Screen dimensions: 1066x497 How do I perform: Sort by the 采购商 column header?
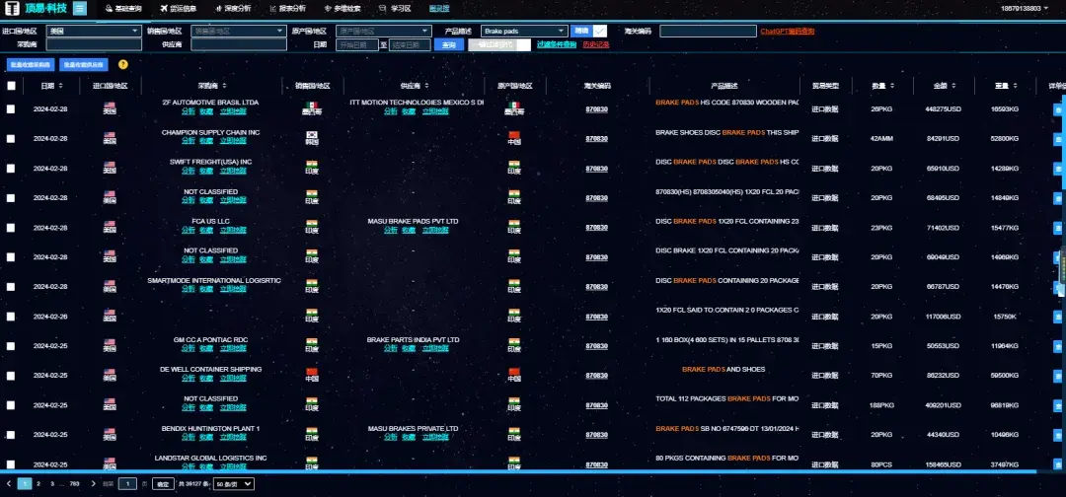tap(212, 86)
